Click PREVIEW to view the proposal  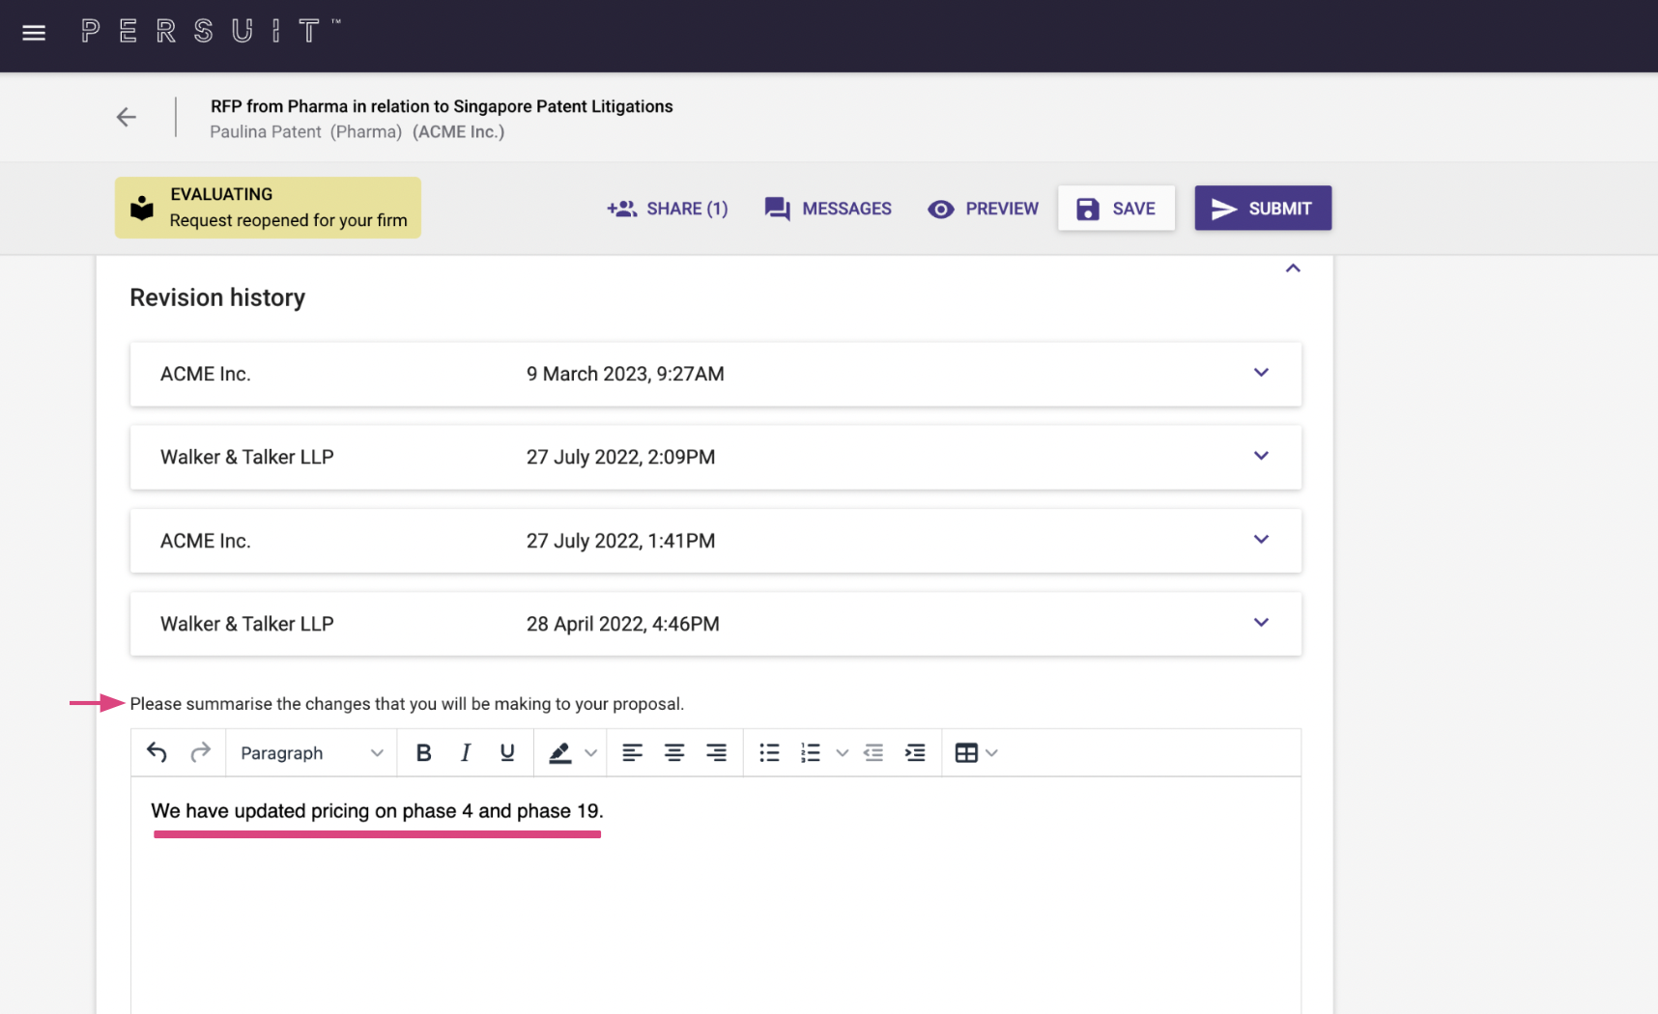click(x=983, y=209)
